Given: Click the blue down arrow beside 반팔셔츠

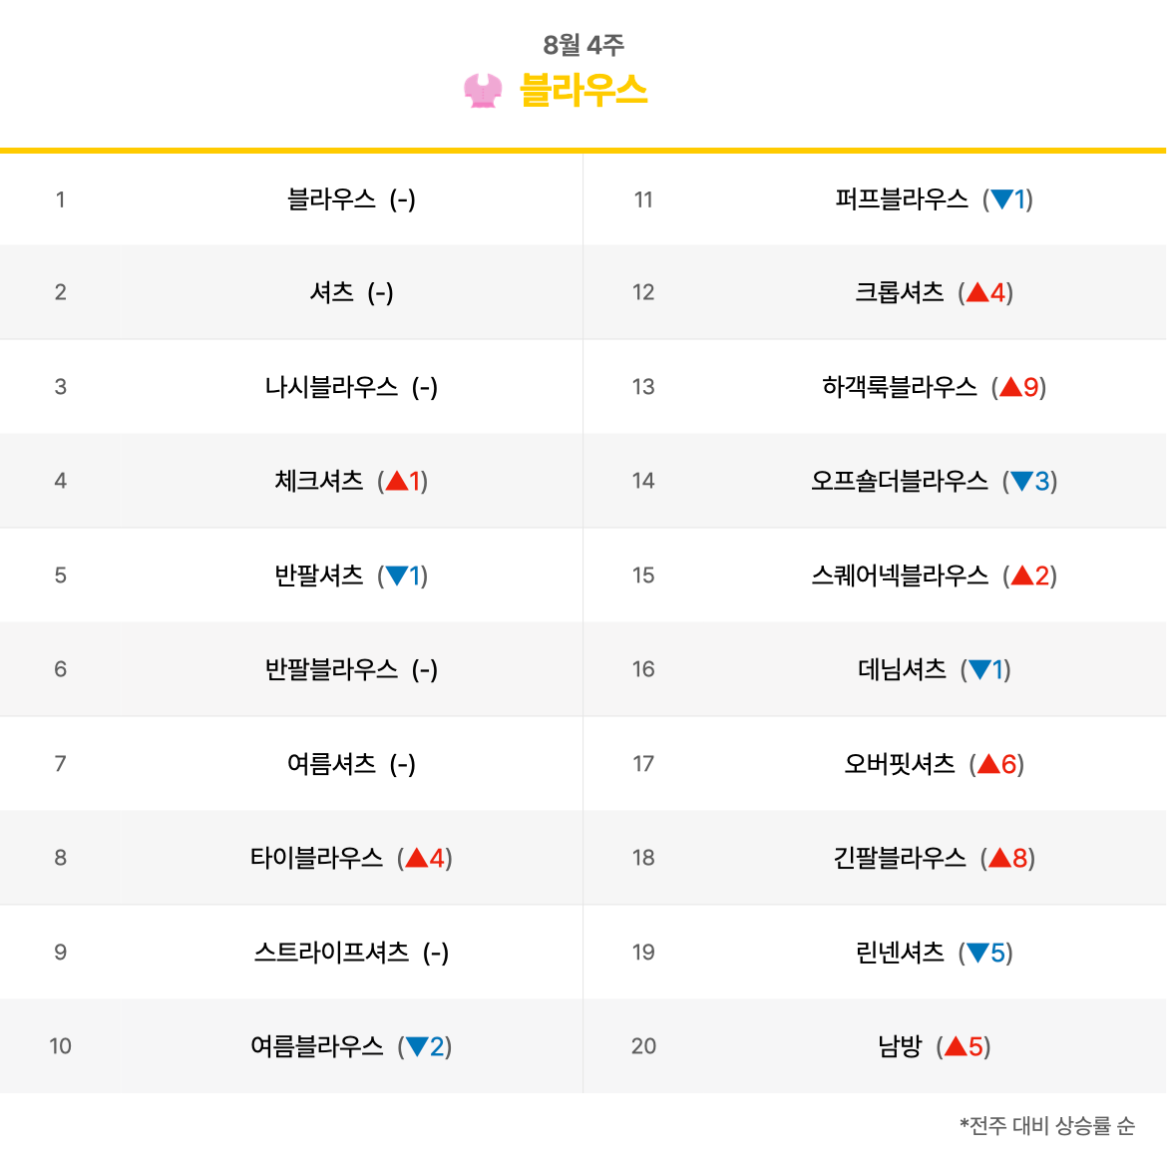Looking at the screenshot, I should [397, 576].
